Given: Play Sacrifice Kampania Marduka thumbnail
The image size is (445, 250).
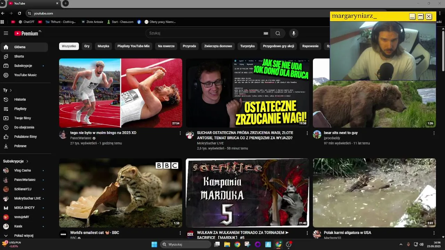Looking at the screenshot, I should click(x=248, y=193).
